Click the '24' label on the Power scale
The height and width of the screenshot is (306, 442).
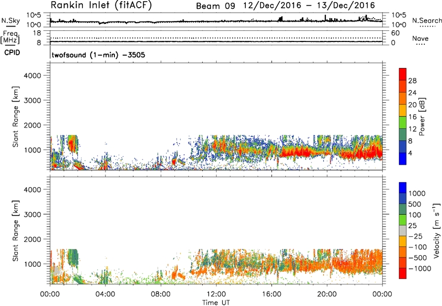pyautogui.click(x=412, y=93)
